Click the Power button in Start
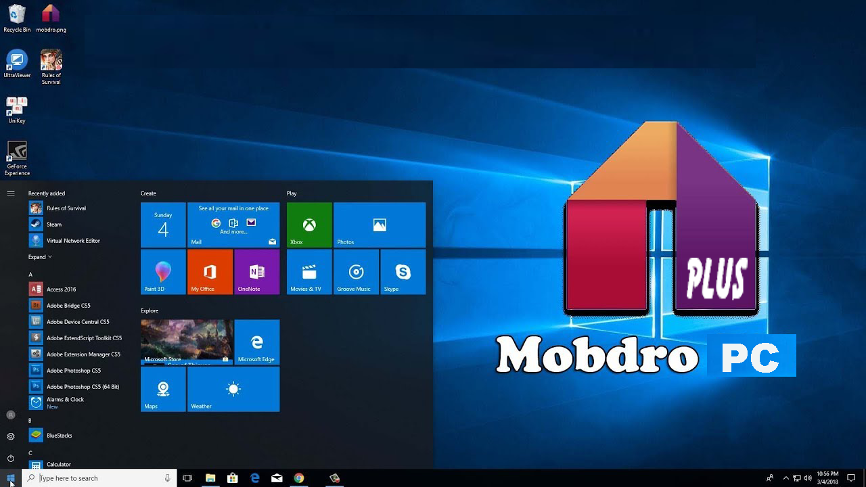The width and height of the screenshot is (866, 487). (x=11, y=458)
